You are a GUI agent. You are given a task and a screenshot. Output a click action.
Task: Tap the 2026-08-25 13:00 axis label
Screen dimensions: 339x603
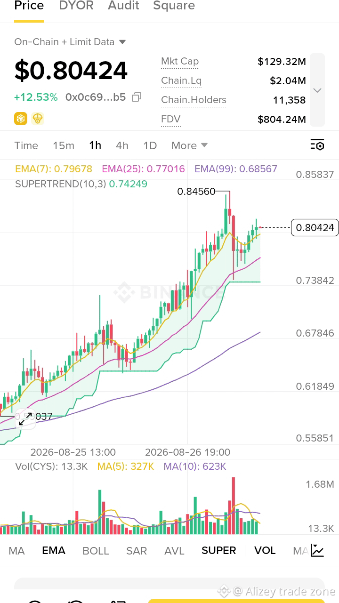coord(73,452)
